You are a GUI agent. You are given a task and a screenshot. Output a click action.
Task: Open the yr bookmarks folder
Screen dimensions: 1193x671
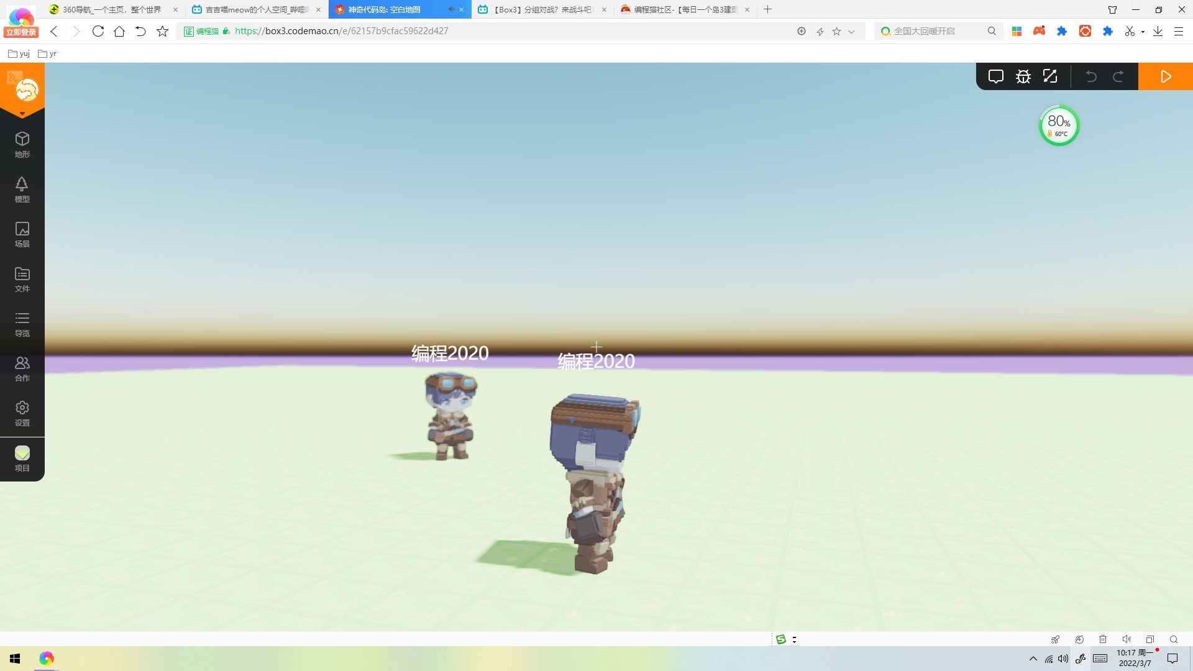[x=47, y=53]
